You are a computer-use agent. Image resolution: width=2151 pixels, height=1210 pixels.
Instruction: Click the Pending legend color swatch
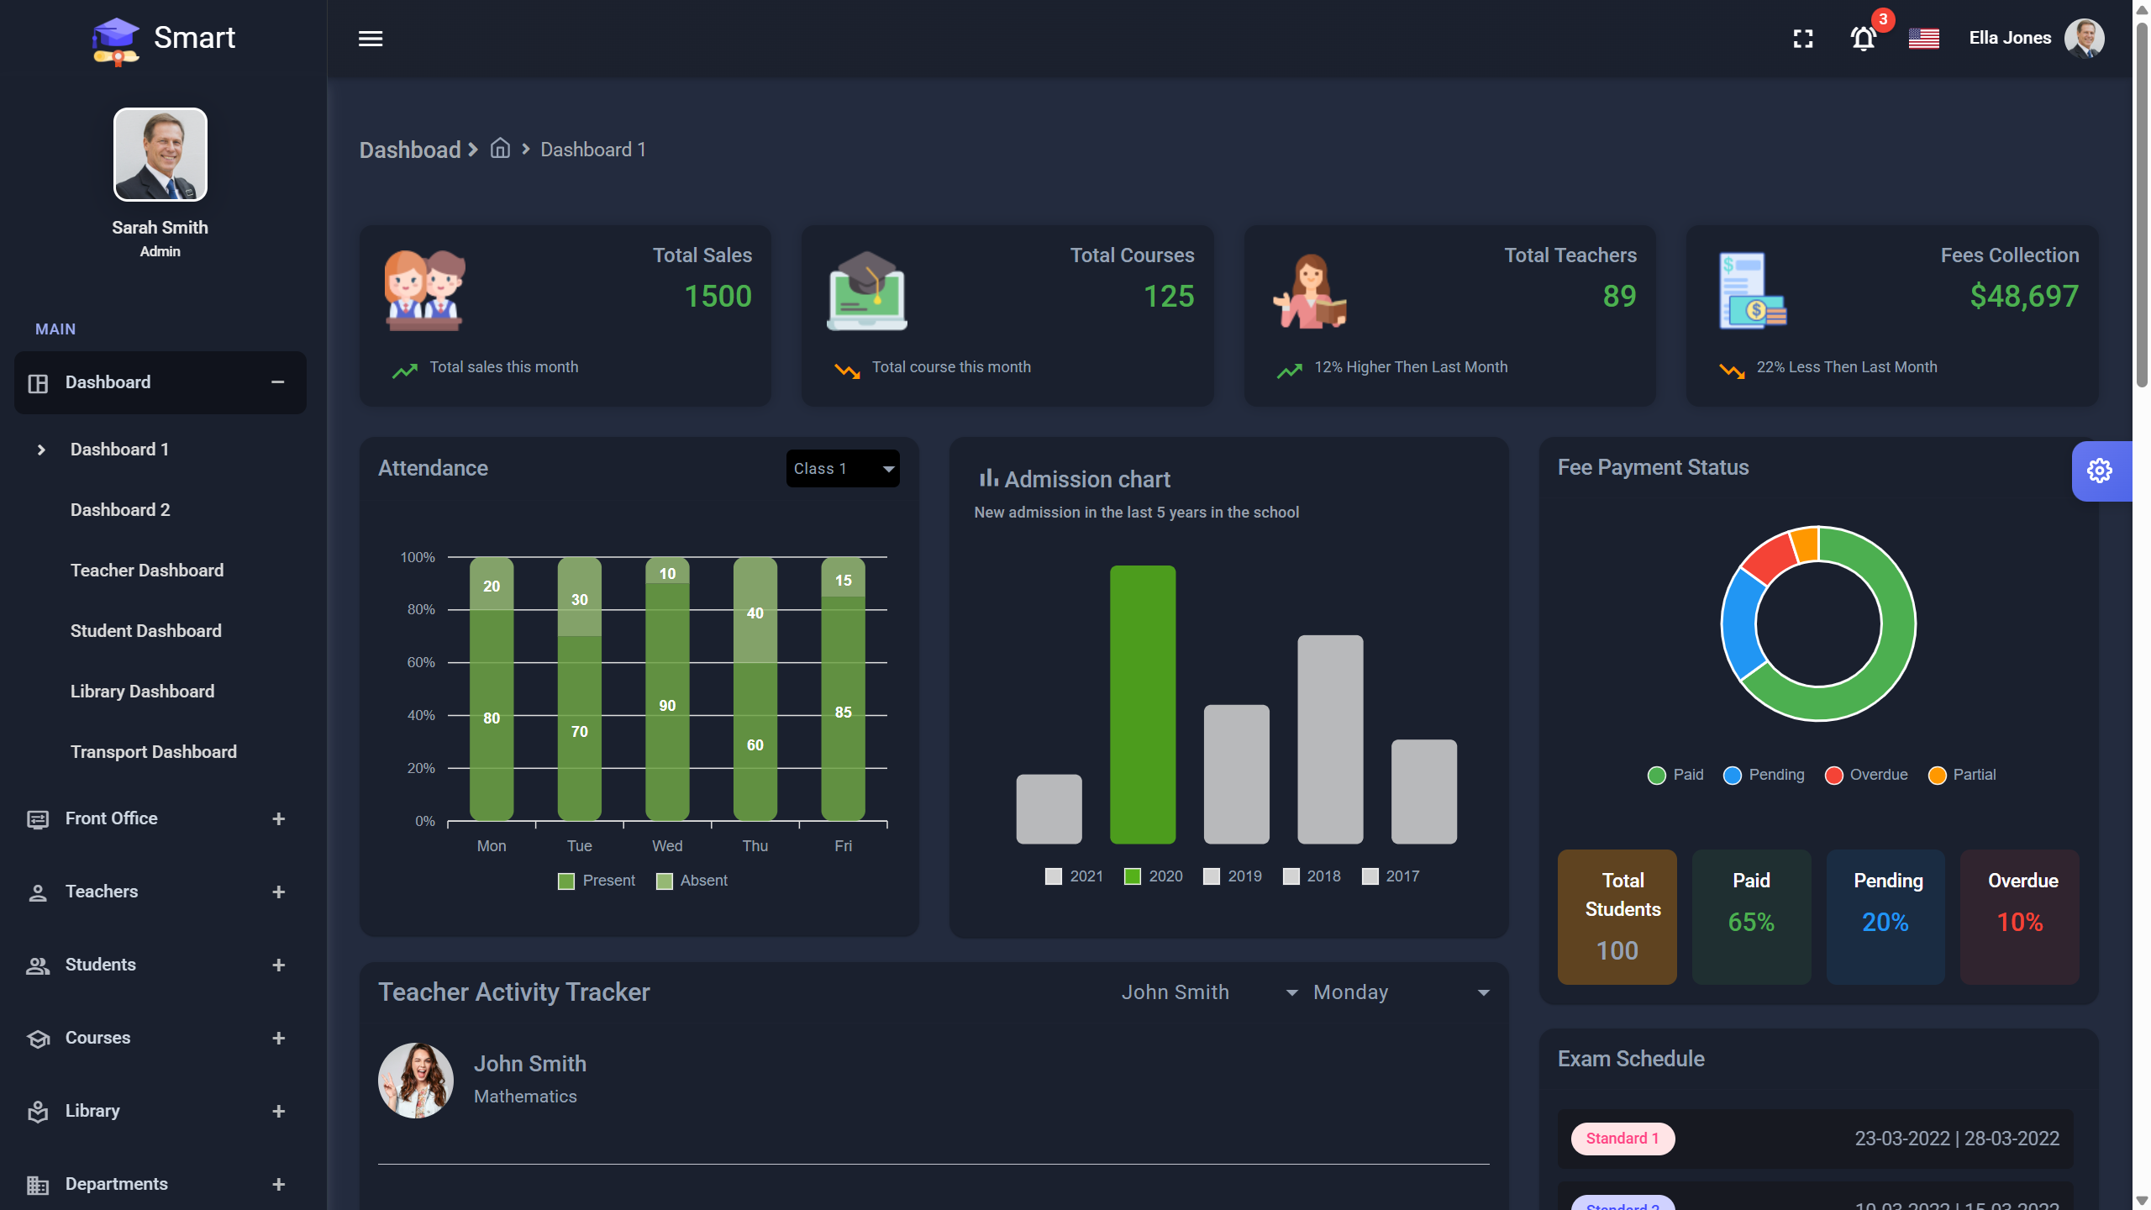coord(1733,776)
